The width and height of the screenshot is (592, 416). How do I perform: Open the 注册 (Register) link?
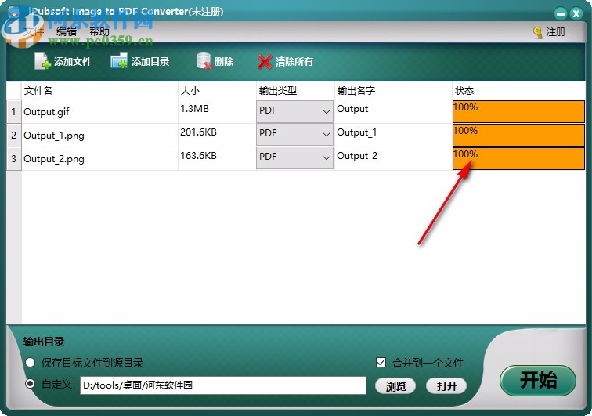[555, 32]
